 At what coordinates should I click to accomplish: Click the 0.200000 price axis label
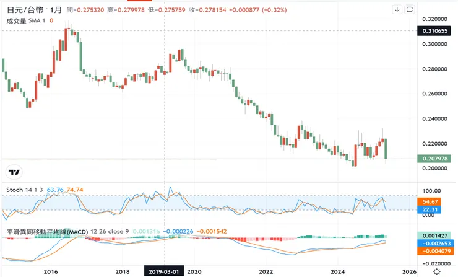[x=434, y=168]
